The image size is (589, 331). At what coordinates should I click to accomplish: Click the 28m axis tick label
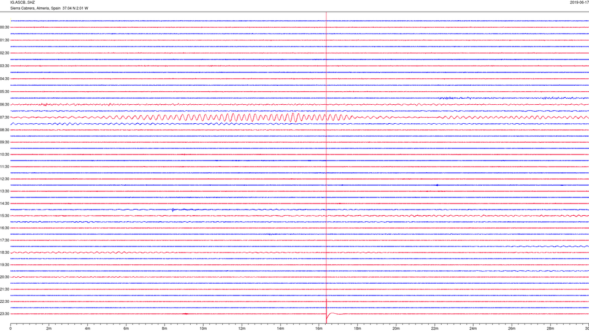coord(550,329)
